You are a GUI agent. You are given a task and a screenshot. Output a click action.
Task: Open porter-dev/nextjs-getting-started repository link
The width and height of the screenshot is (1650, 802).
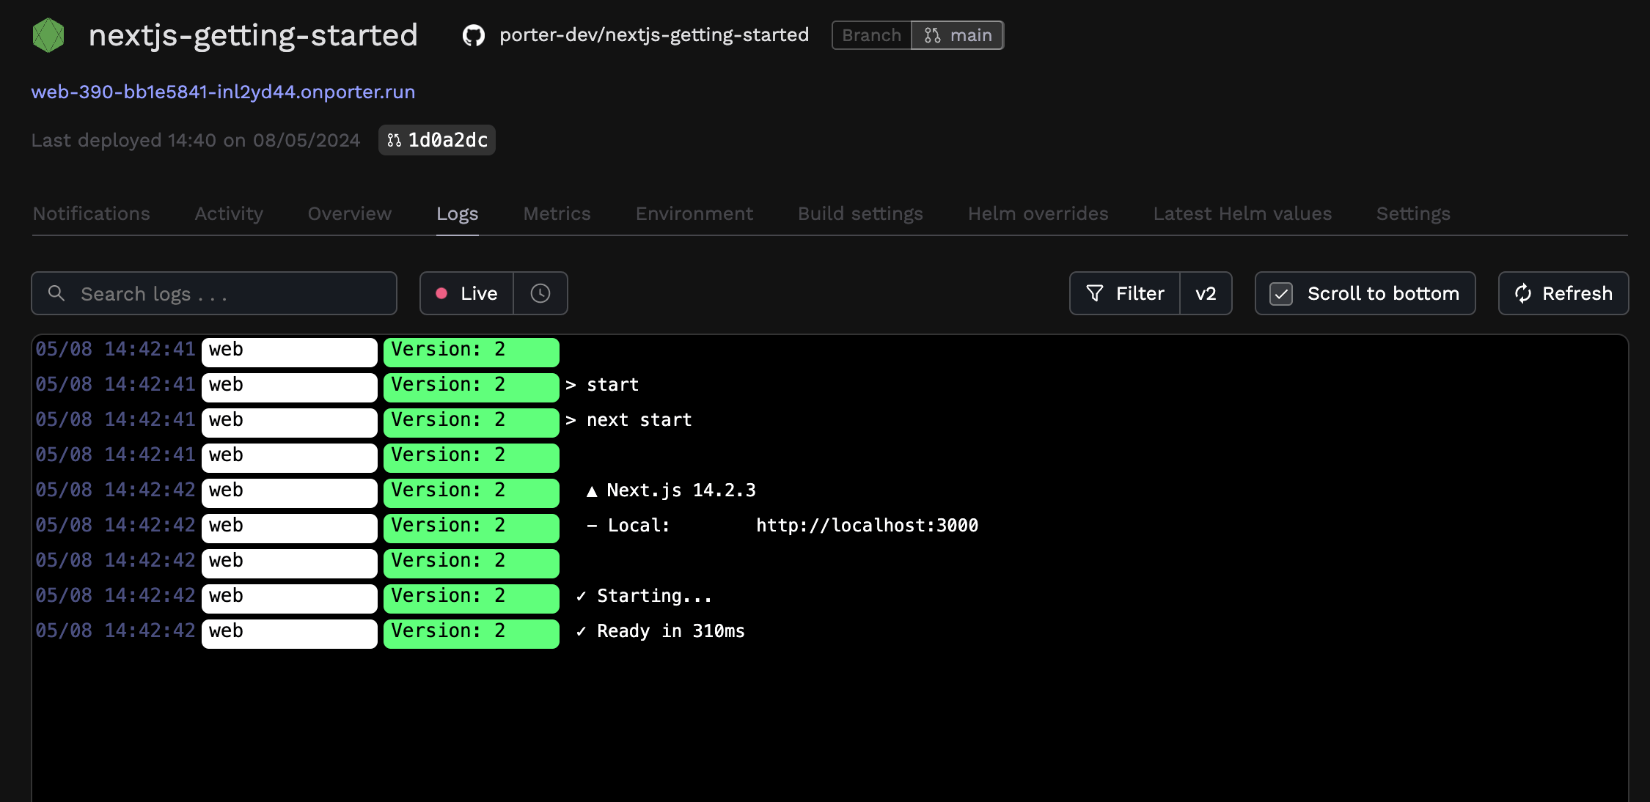[x=653, y=35]
